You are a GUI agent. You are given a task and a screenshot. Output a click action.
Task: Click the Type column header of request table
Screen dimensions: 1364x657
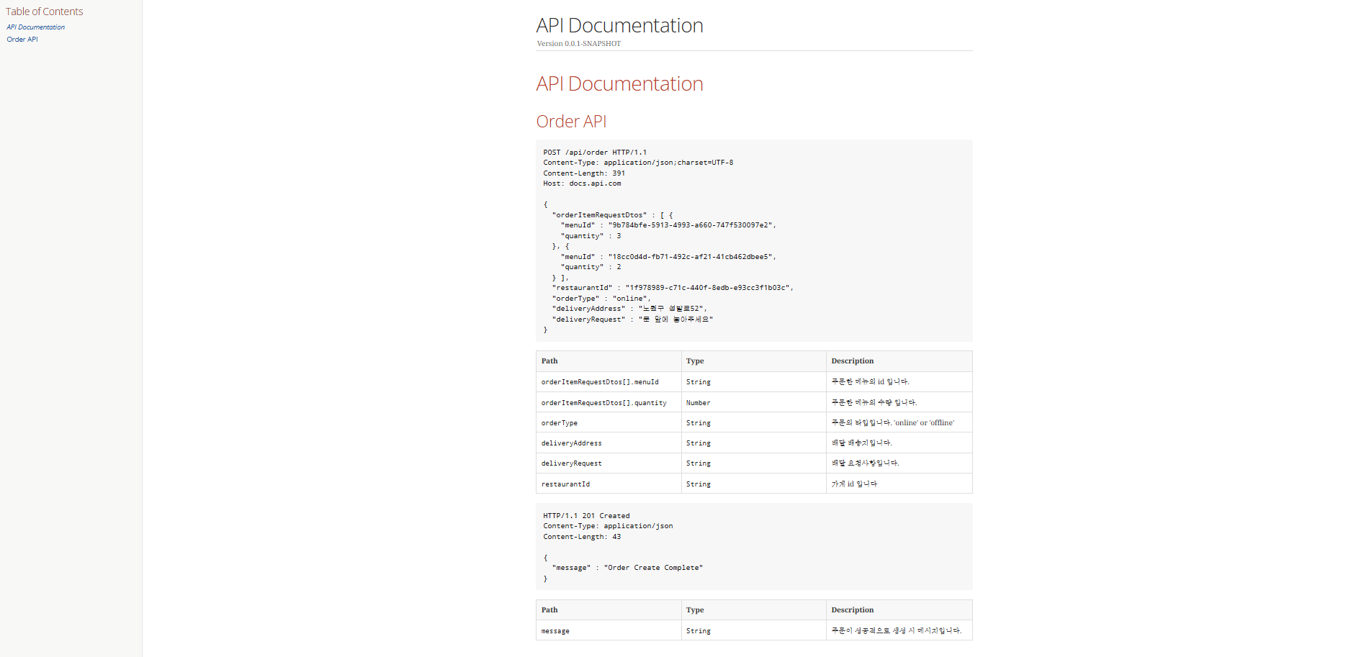click(694, 361)
